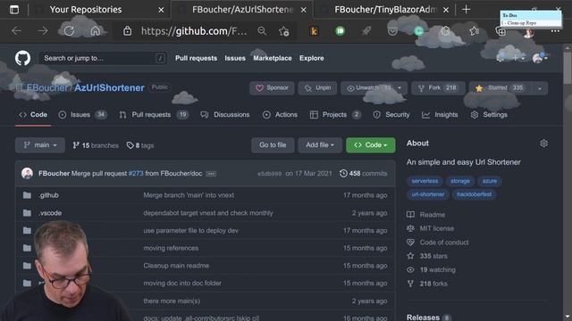572x321 pixels.
Task: View the 8 tags
Action: (x=140, y=145)
